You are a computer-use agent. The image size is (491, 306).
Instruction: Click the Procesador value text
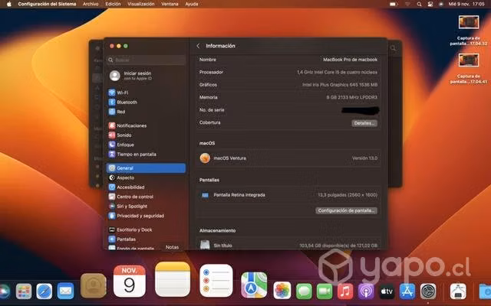point(337,72)
